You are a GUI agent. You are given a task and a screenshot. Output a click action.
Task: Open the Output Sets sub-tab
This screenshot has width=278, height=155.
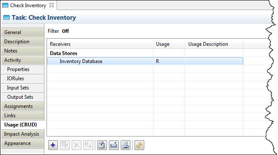click(x=23, y=97)
